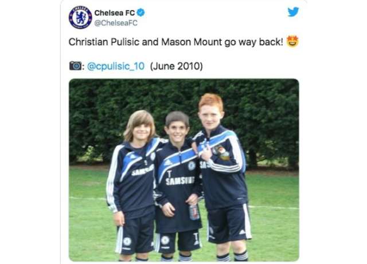Click the Chelsea crest on the middle boy's jacket
The width and height of the screenshot is (367, 264).
[x=192, y=166]
